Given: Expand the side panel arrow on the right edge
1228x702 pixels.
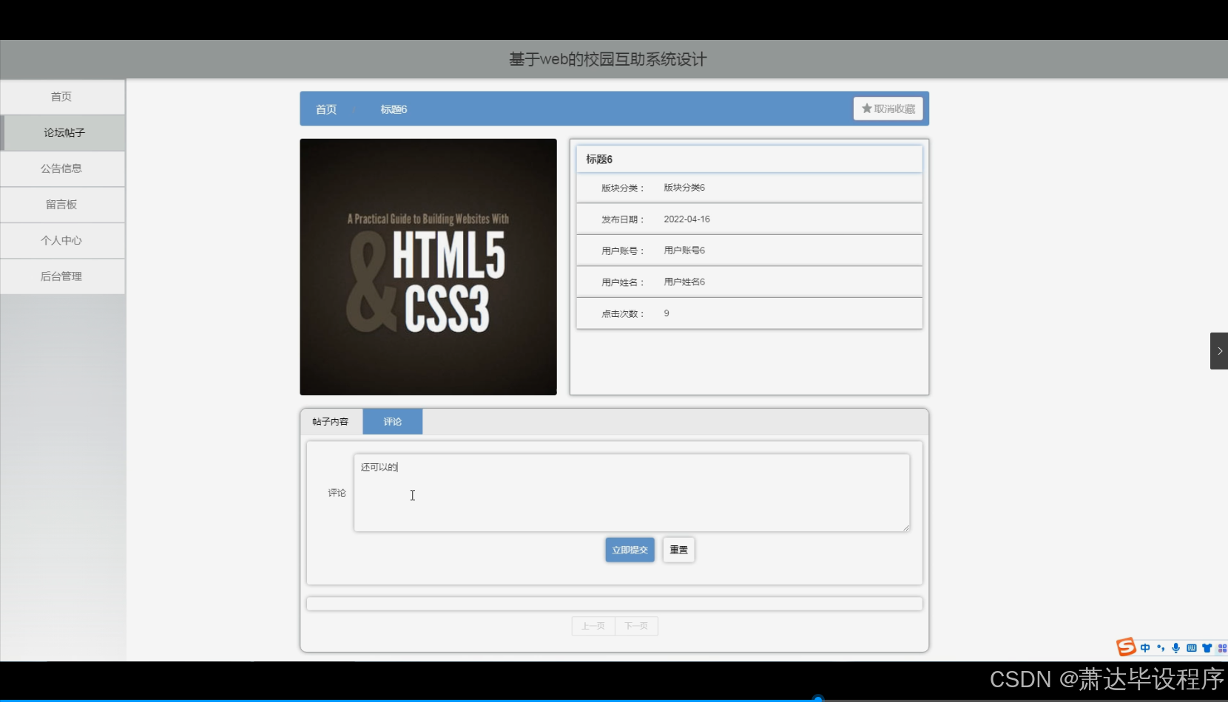Looking at the screenshot, I should [x=1219, y=351].
